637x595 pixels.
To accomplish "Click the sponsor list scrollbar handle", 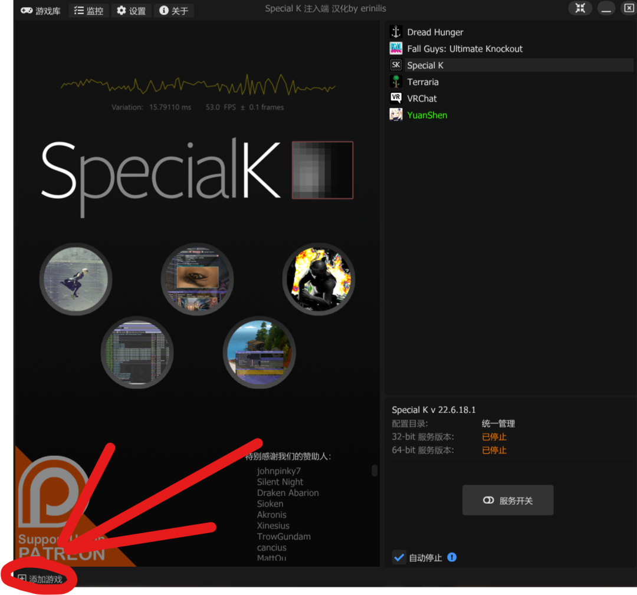I will click(375, 471).
